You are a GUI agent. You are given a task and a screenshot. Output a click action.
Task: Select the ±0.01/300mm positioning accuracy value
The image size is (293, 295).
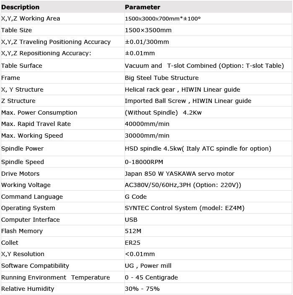(147, 42)
